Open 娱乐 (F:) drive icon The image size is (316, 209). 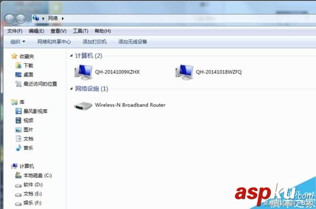[18, 204]
